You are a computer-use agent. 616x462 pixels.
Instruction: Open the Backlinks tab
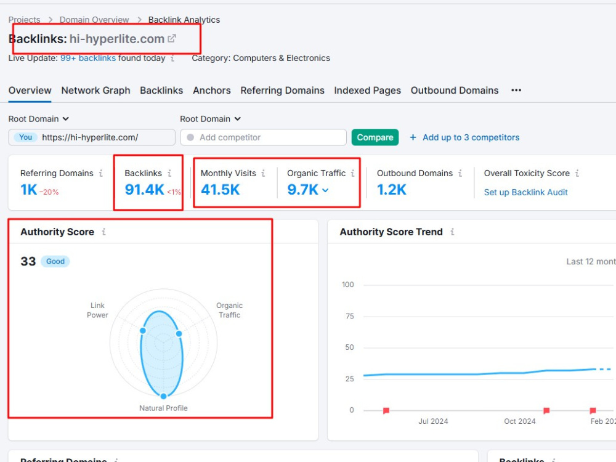pos(161,91)
